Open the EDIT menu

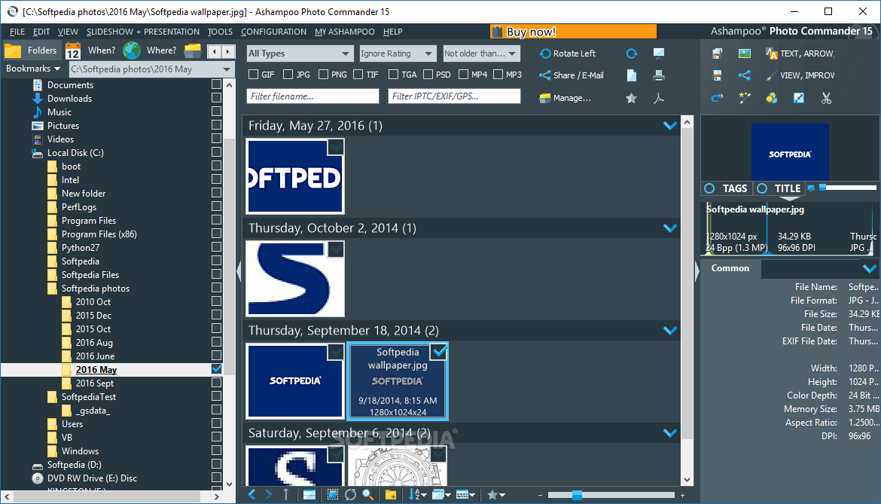[x=41, y=32]
